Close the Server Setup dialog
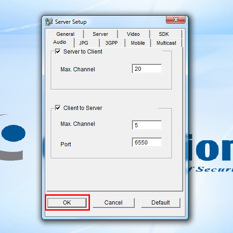The height and width of the screenshot is (233, 233). (x=176, y=20)
